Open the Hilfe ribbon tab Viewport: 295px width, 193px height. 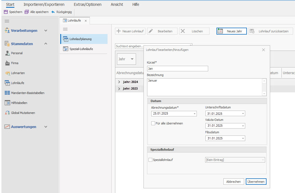[x=136, y=4]
